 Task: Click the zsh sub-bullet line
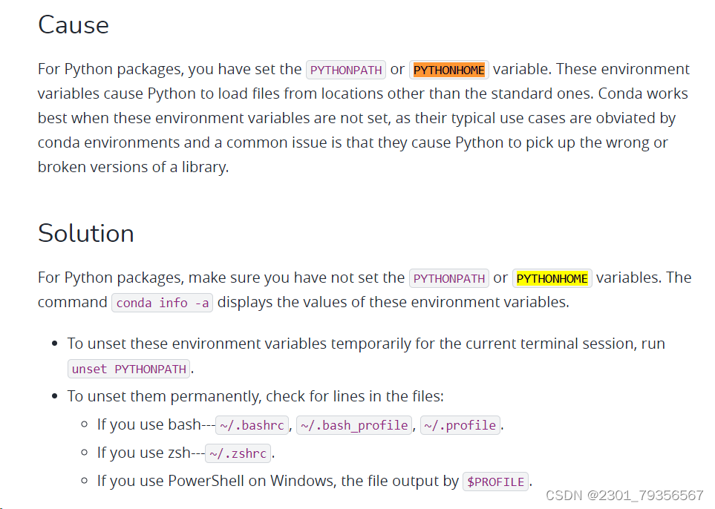148,453
